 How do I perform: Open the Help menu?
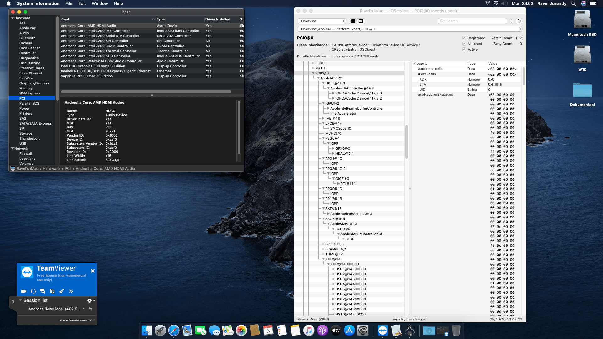click(118, 3)
